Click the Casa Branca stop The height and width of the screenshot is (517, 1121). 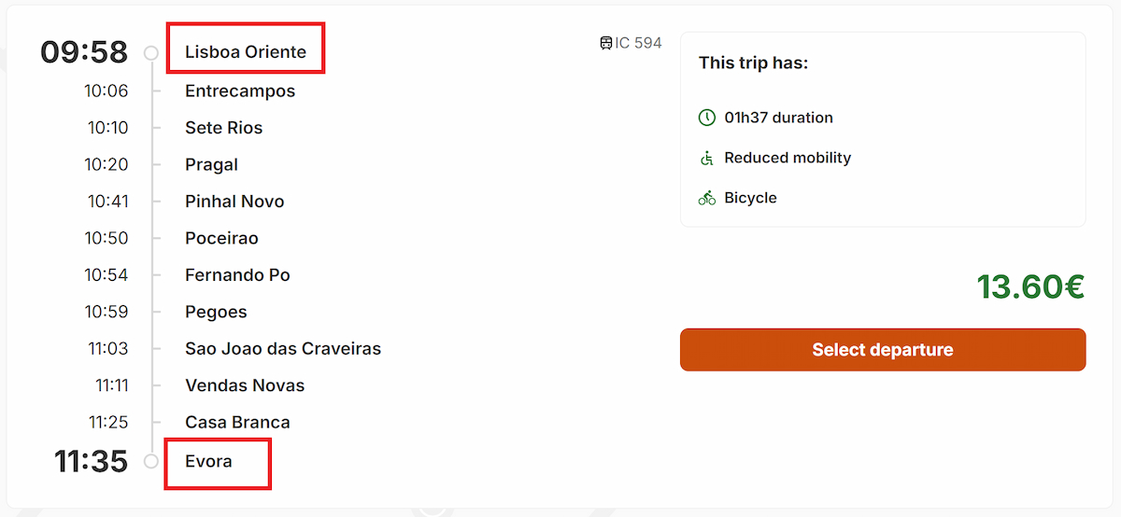coord(237,422)
